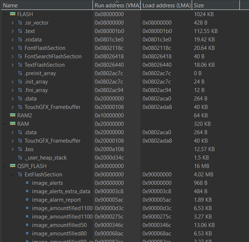249x242 pixels.
Task: Sort by the Size column header
Action: (x=216, y=5)
